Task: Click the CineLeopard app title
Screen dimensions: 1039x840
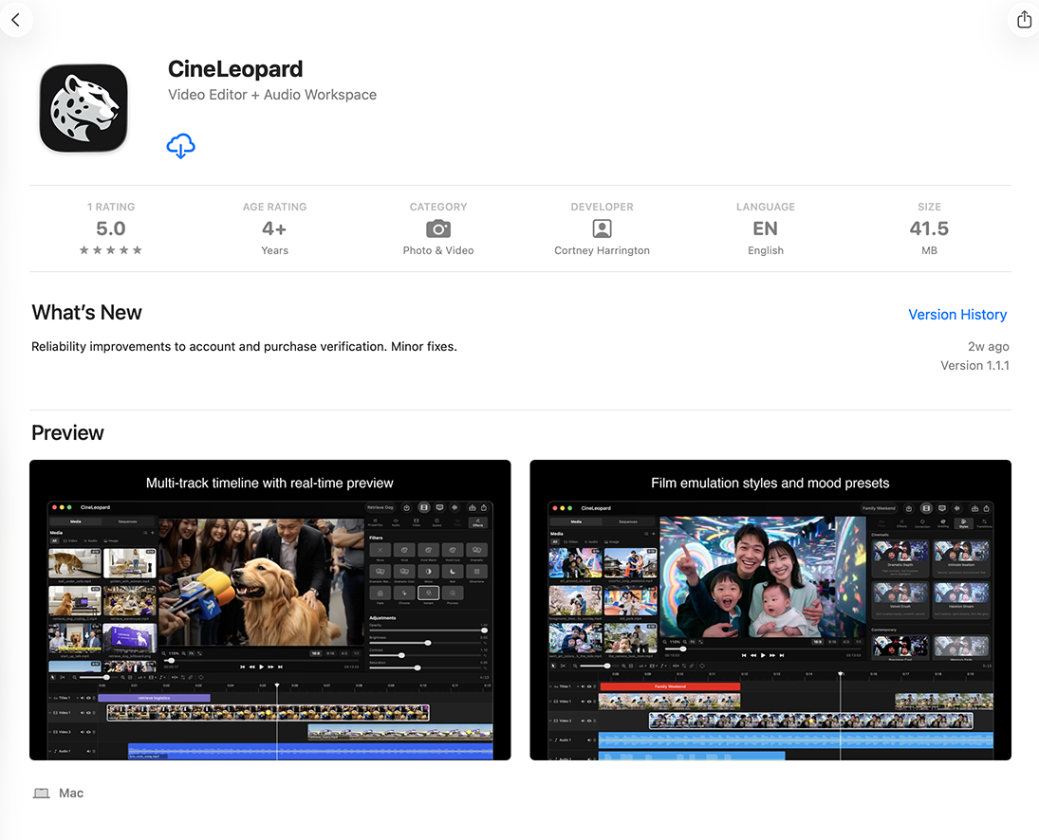Action: 235,69
